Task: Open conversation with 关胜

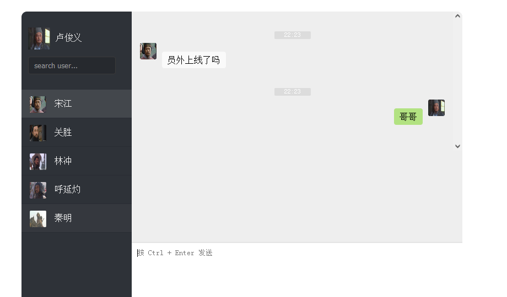Action: (77, 133)
